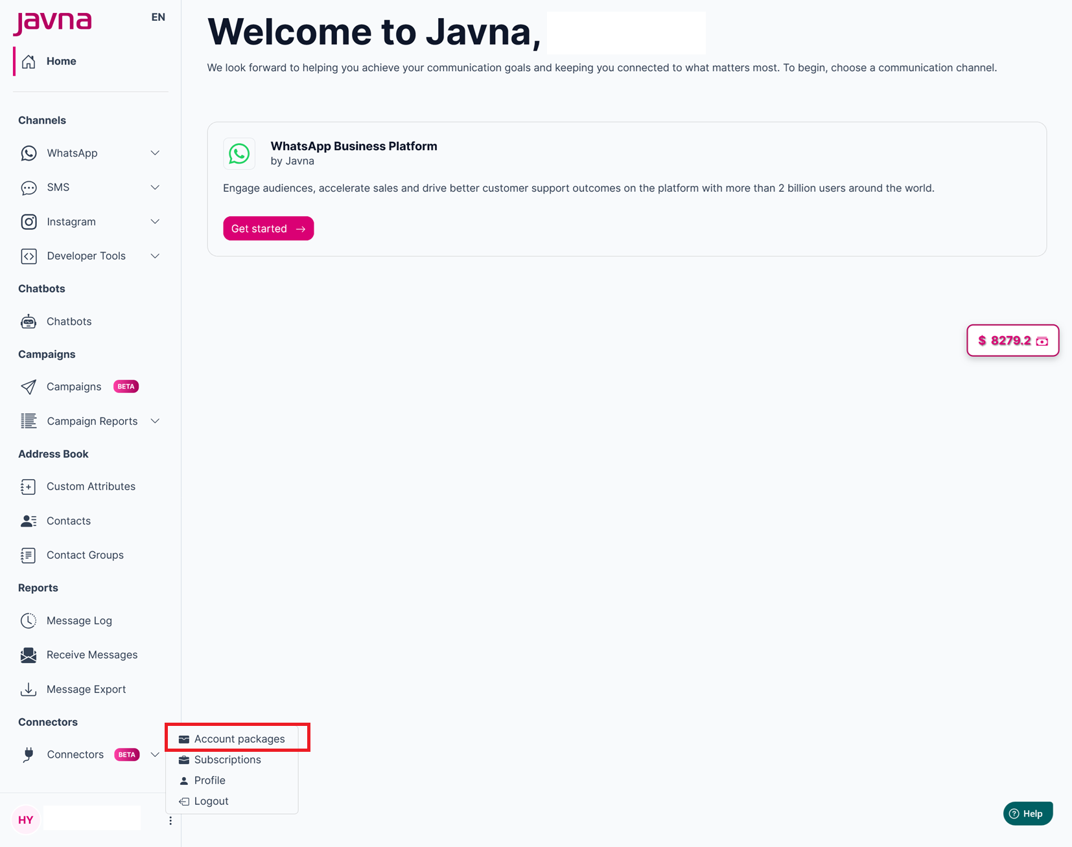The width and height of the screenshot is (1072, 847).
Task: Select Account packages from user menu
Action: 232,739
